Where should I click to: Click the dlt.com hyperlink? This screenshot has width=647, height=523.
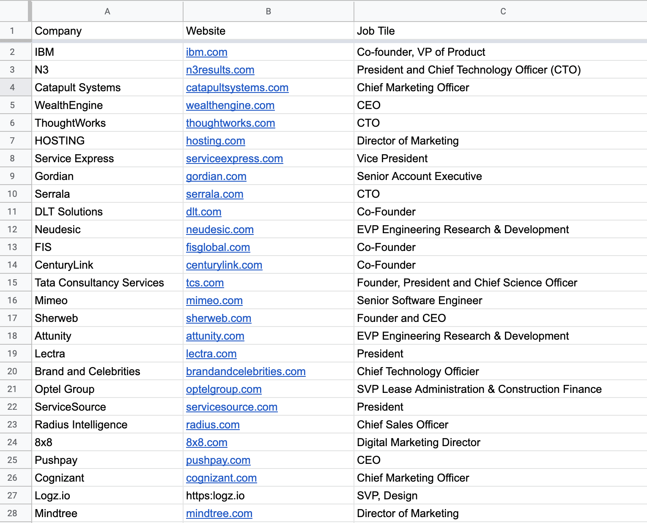point(203,212)
